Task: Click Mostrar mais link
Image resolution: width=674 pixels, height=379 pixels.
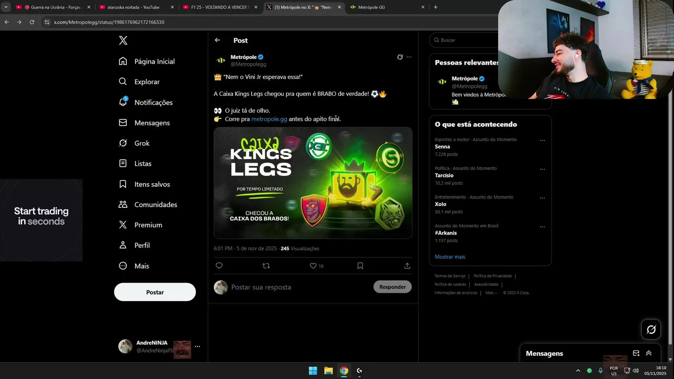Action: (x=450, y=257)
